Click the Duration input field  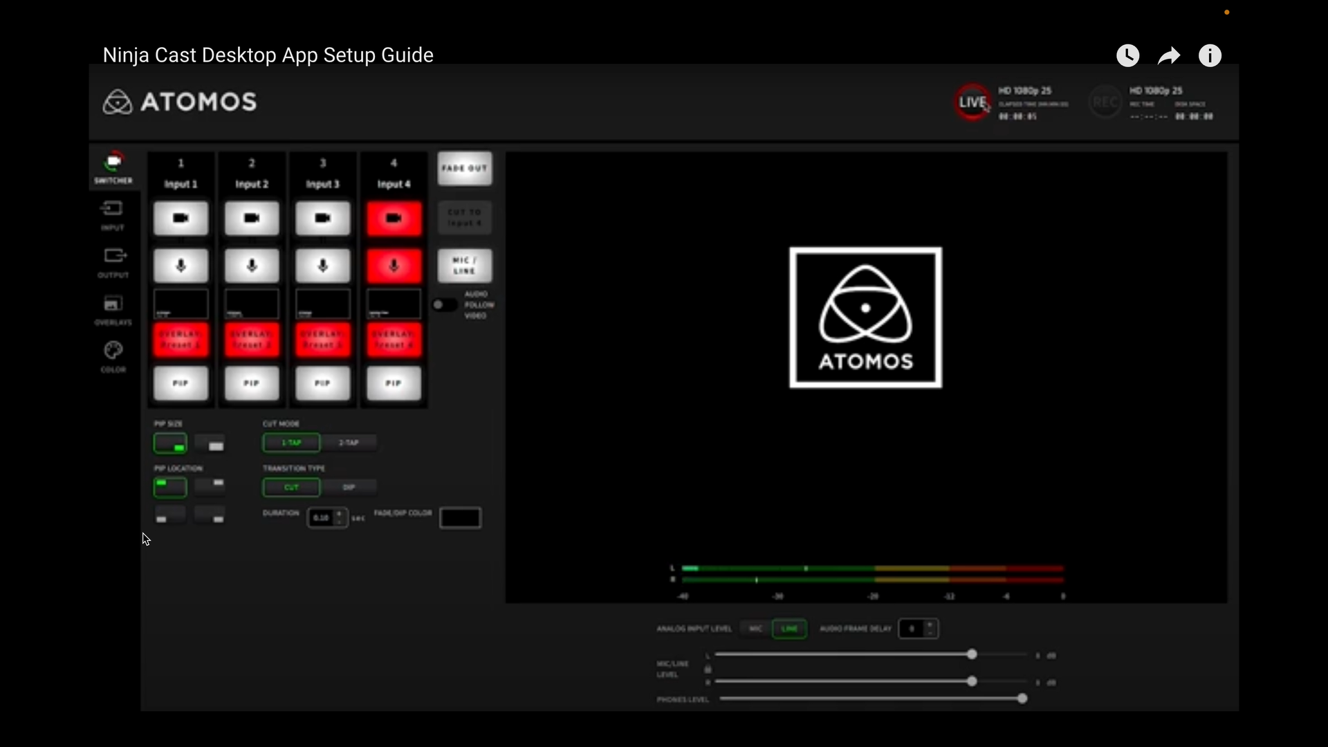pyautogui.click(x=322, y=517)
